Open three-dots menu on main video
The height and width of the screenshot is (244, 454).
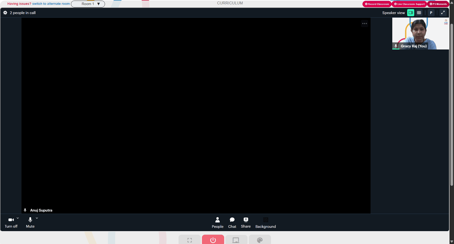click(x=365, y=24)
